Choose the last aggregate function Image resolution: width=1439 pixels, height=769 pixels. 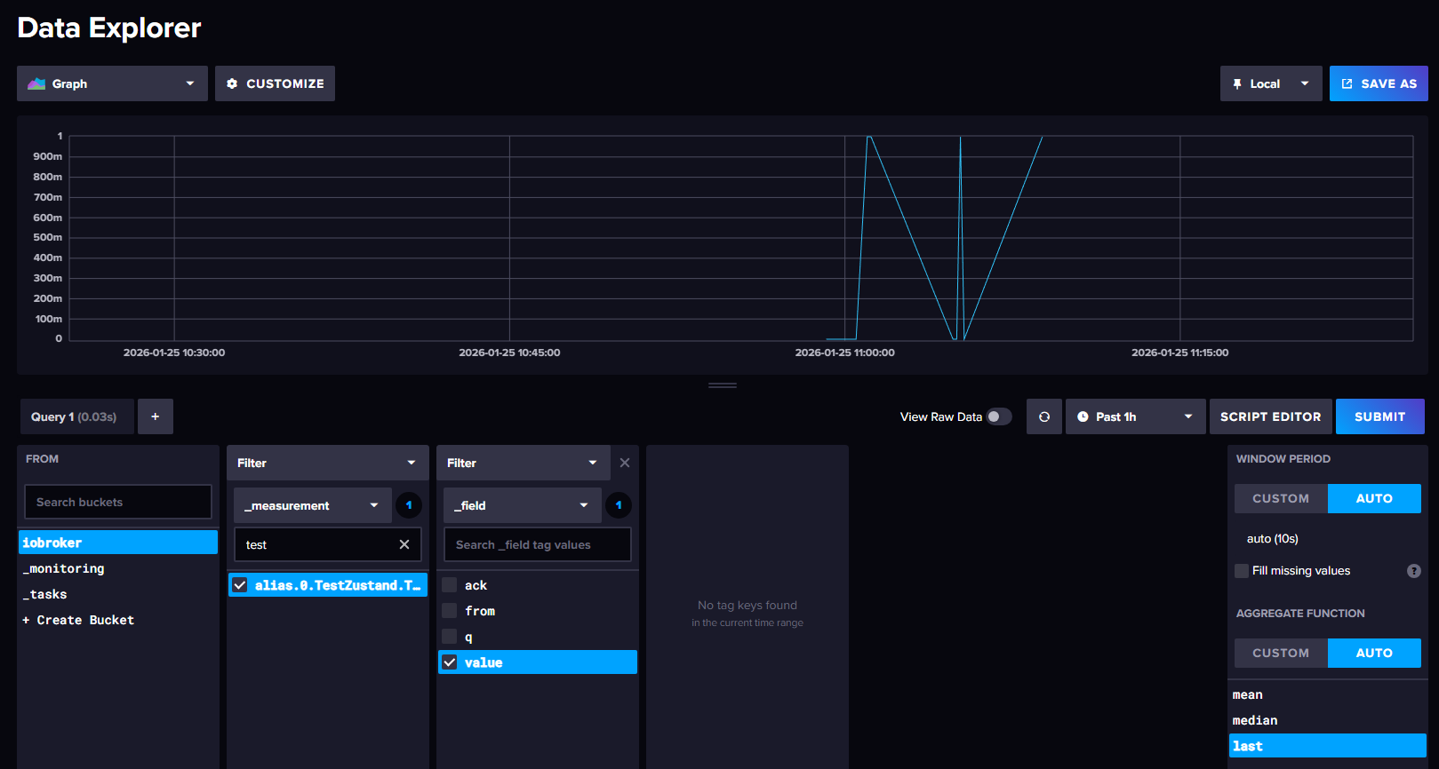1328,746
